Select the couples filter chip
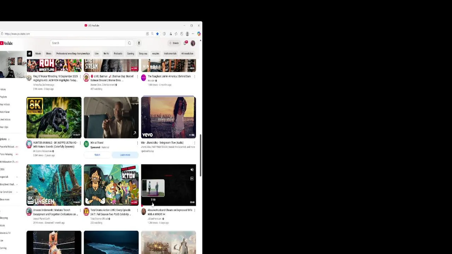 (156, 54)
